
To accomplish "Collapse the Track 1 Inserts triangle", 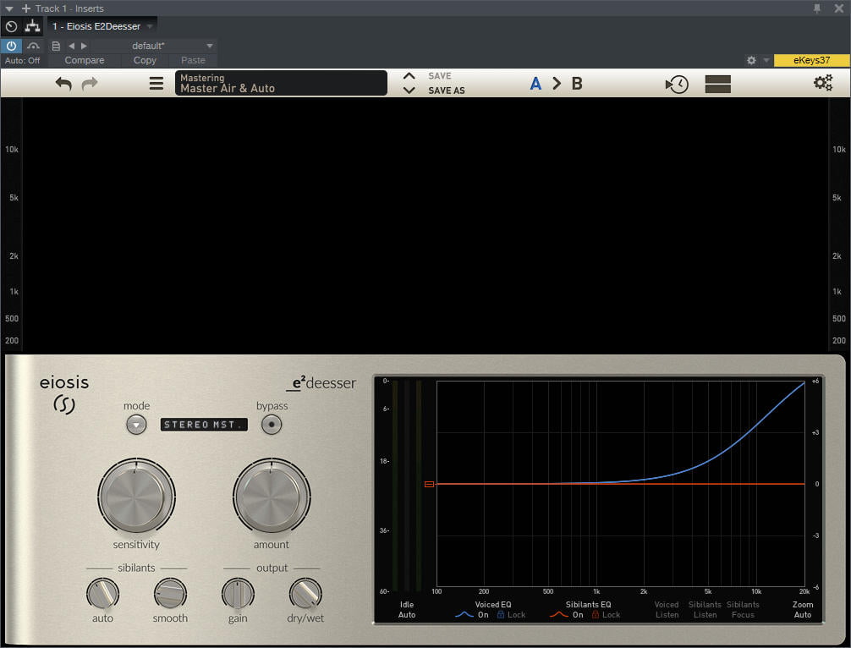I will click(x=9, y=8).
